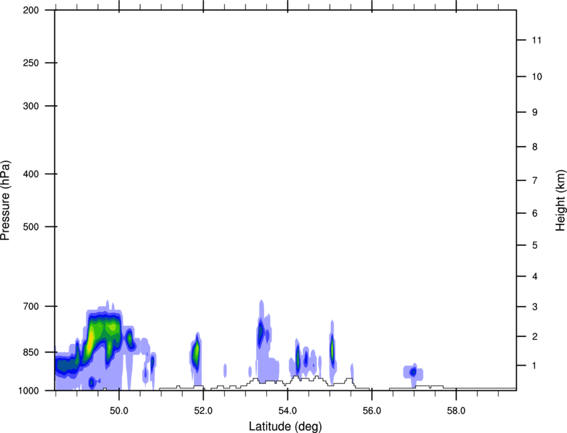
Task: Select the 850 pressure tick label
Action: point(31,352)
